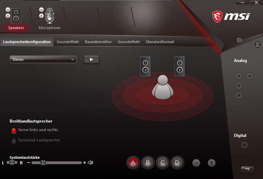Click the Systemlautstärke volume slider knob
263x179 pixels.
43,163
